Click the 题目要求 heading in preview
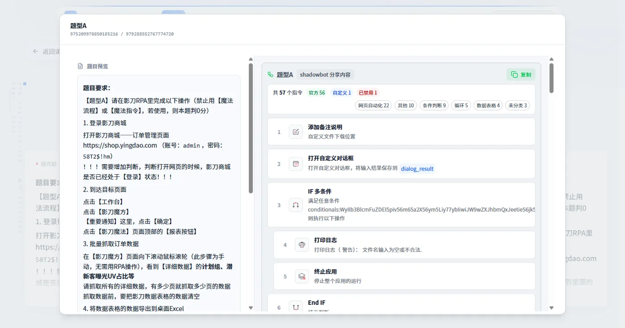The height and width of the screenshot is (328, 625). (x=96, y=88)
